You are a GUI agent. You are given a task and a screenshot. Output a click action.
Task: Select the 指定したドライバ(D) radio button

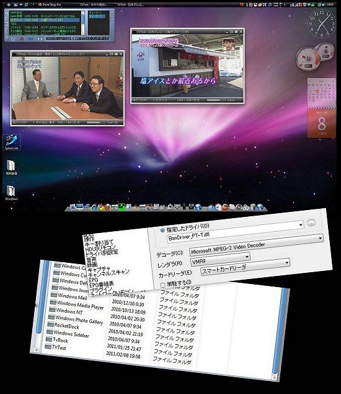pyautogui.click(x=162, y=230)
